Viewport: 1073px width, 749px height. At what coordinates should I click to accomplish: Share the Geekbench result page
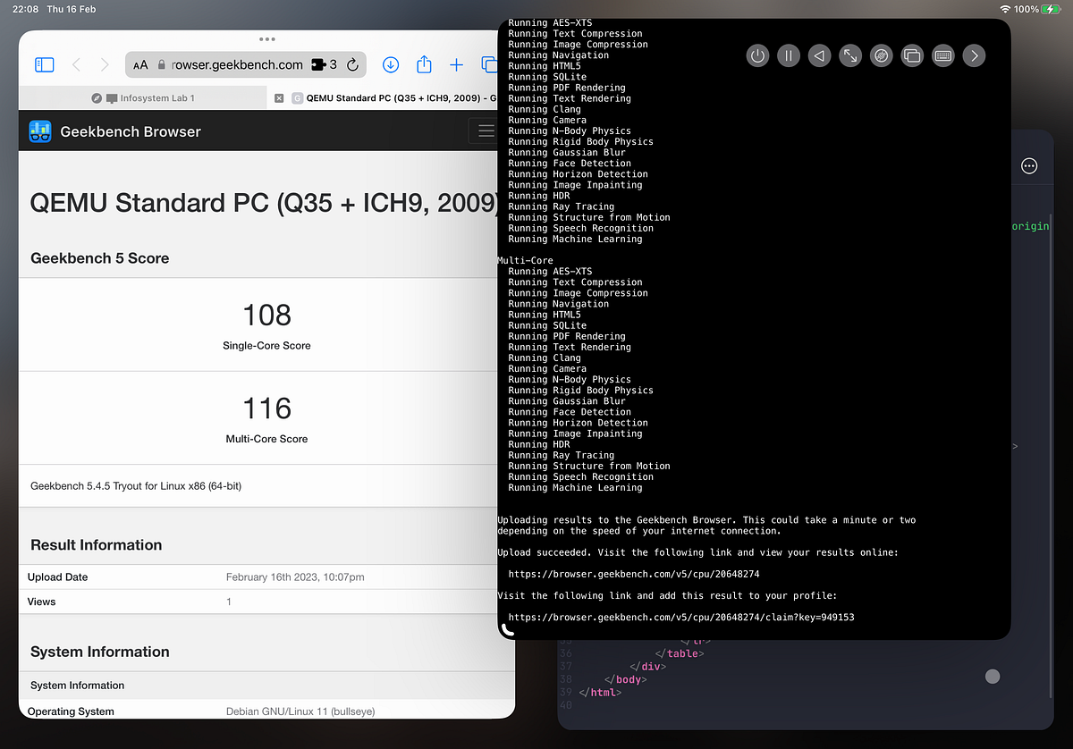click(x=424, y=64)
